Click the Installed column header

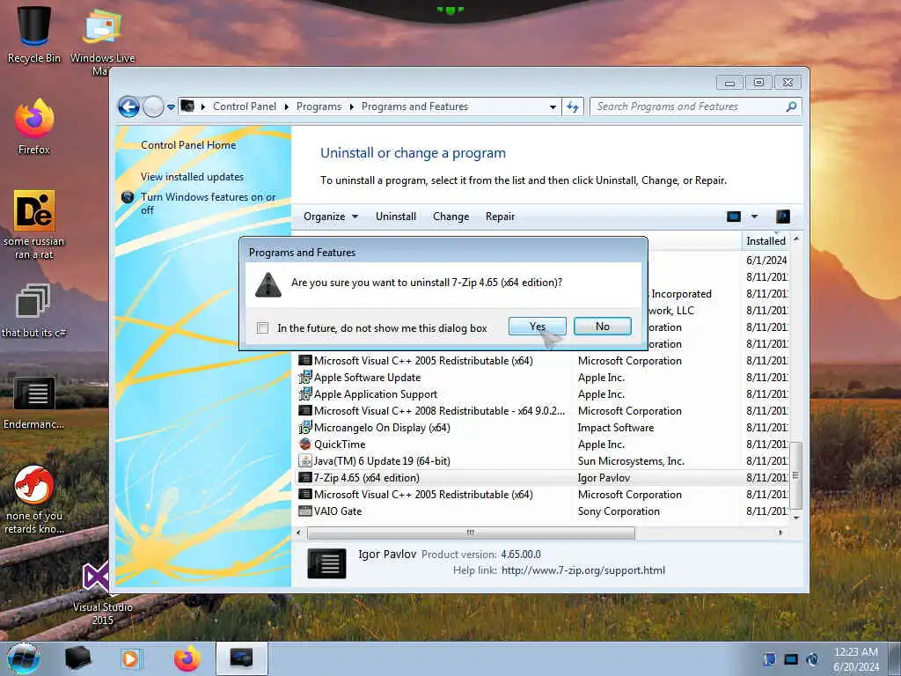coord(765,241)
